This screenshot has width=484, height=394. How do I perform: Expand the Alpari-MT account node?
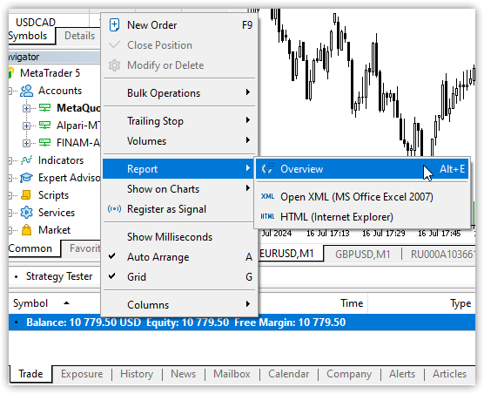click(26, 126)
